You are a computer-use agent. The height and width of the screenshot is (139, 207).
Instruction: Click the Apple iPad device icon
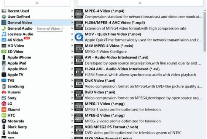click(4, 63)
